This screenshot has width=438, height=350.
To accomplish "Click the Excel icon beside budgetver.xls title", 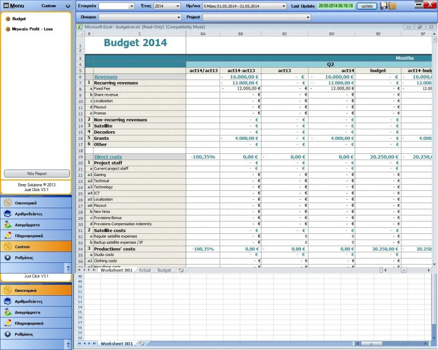I will click(x=80, y=27).
